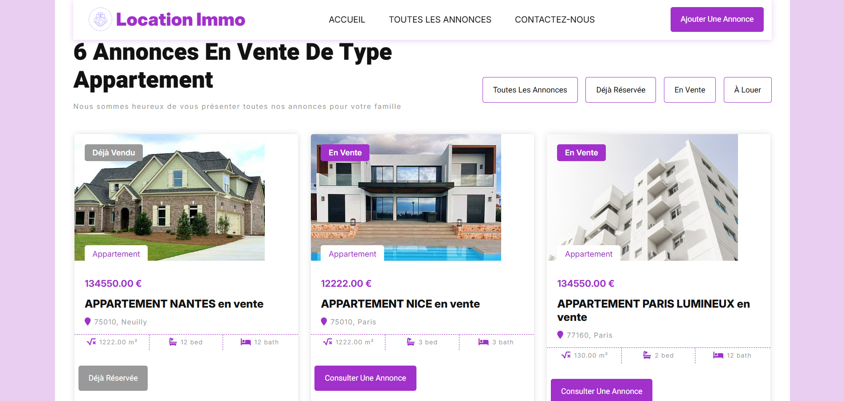Show À Louer listings
This screenshot has width=844, height=401.
[747, 90]
